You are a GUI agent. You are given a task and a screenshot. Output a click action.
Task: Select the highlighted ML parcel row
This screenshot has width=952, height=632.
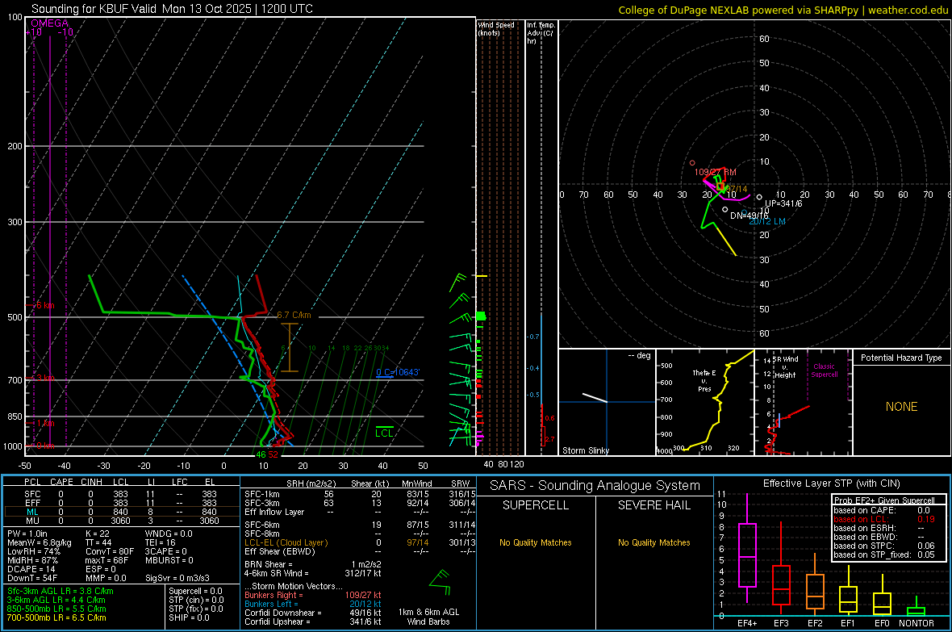(x=120, y=513)
